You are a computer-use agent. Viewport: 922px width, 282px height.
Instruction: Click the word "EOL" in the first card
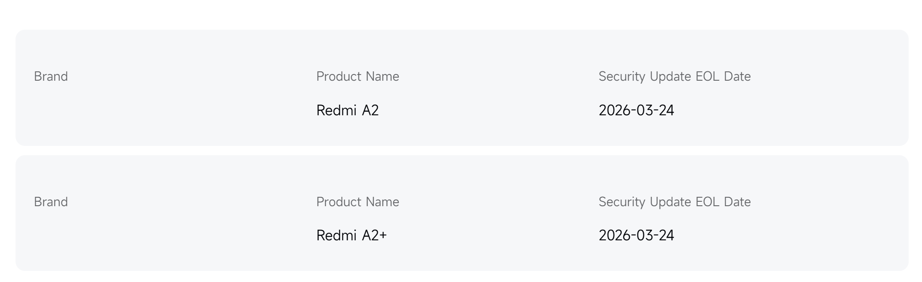[x=707, y=77]
